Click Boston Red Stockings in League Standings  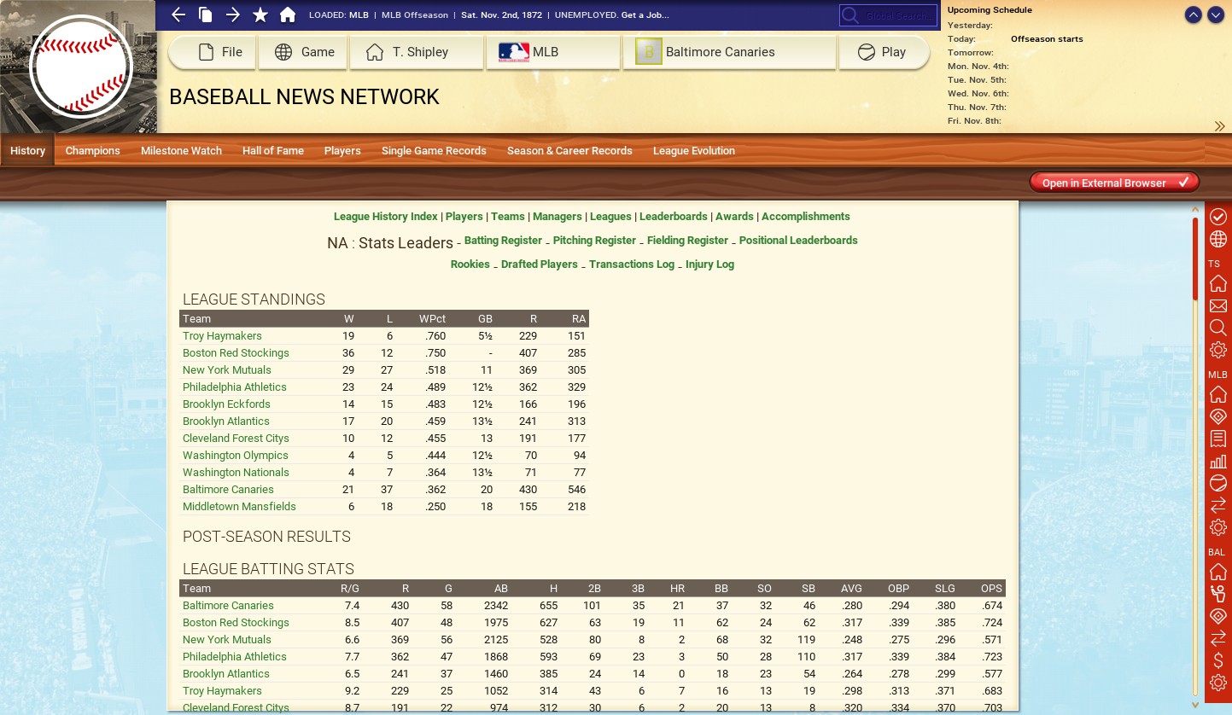click(236, 353)
